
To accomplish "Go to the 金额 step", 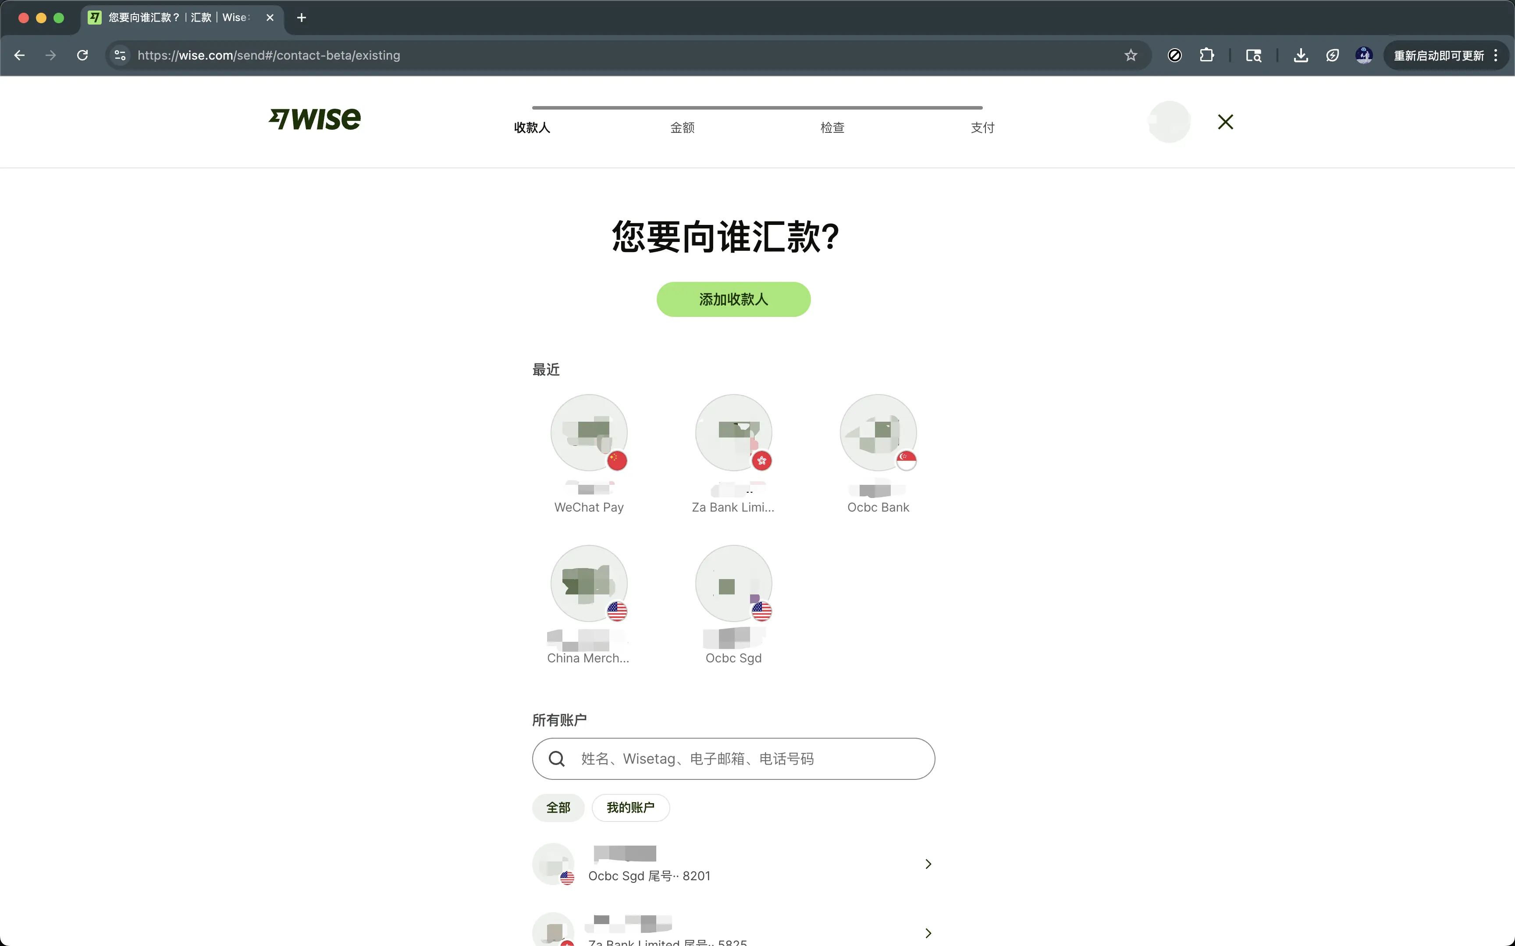I will (682, 128).
